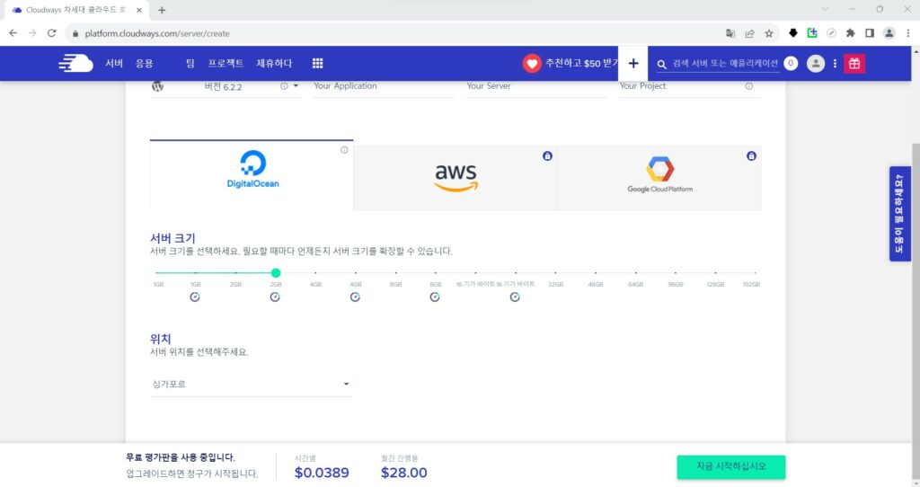This screenshot has width=920, height=487.
Task: Click the red heart referral icon
Action: tap(532, 64)
